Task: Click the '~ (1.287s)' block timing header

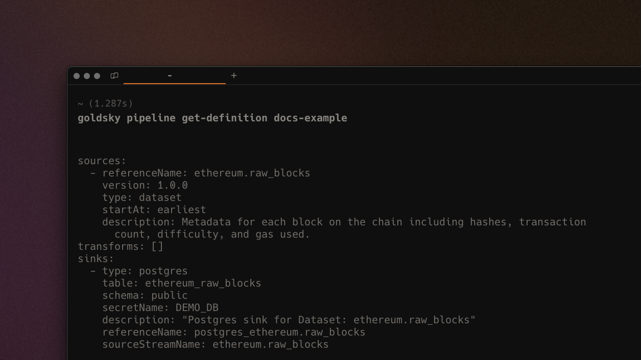Action: pos(105,104)
